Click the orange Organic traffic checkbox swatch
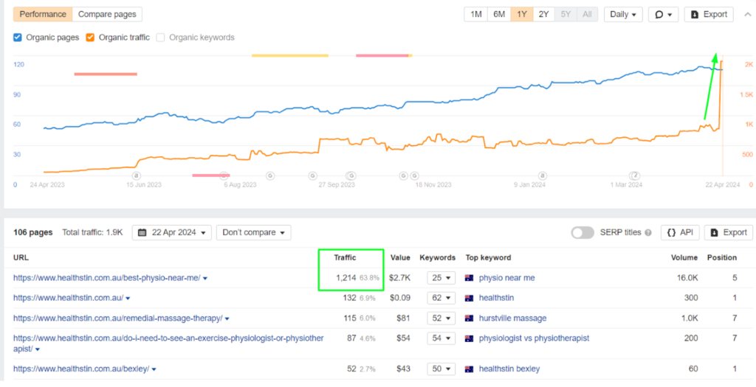Image resolution: width=756 pixels, height=387 pixels. [91, 38]
